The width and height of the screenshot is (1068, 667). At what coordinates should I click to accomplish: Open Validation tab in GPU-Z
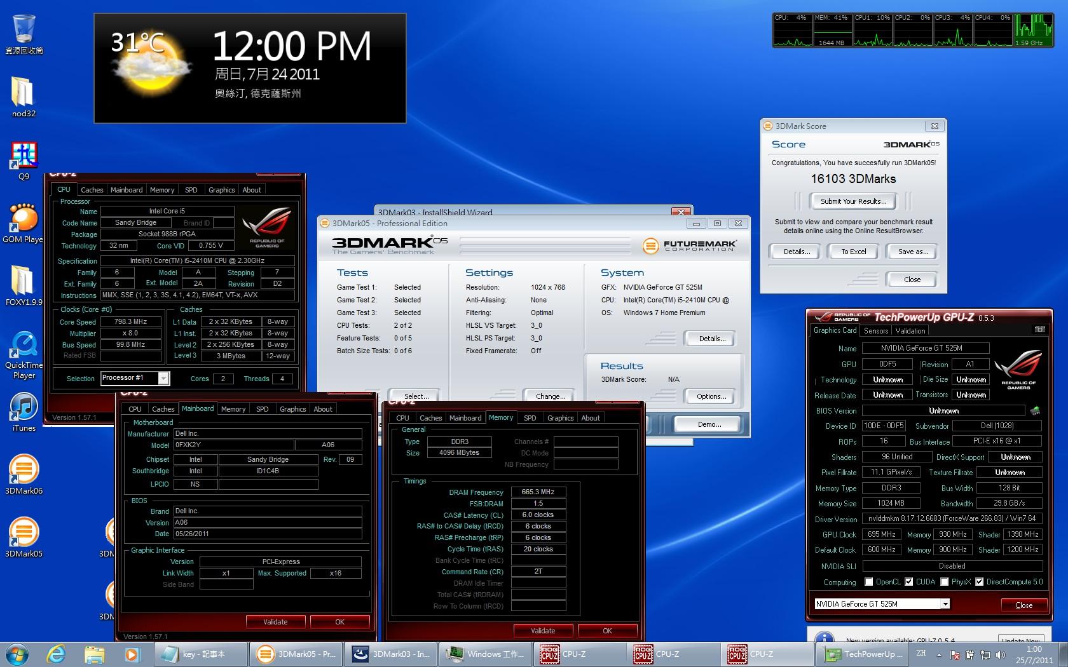[910, 331]
